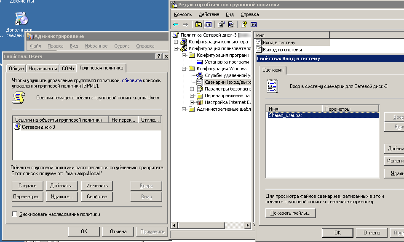Click the Help question mark toolbar icon
Image resolution: width=404 pixels, height=242 pixels.
[244, 24]
